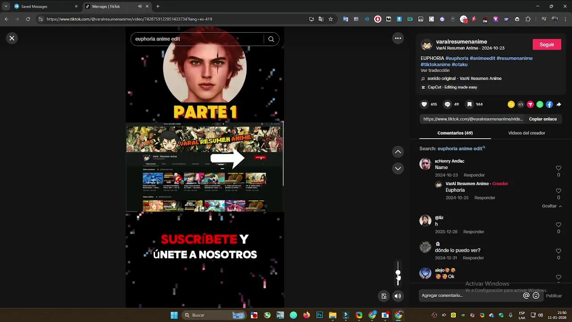The height and width of the screenshot is (322, 572).
Task: Open varalresumenanime profile avatar
Action: pos(427,44)
